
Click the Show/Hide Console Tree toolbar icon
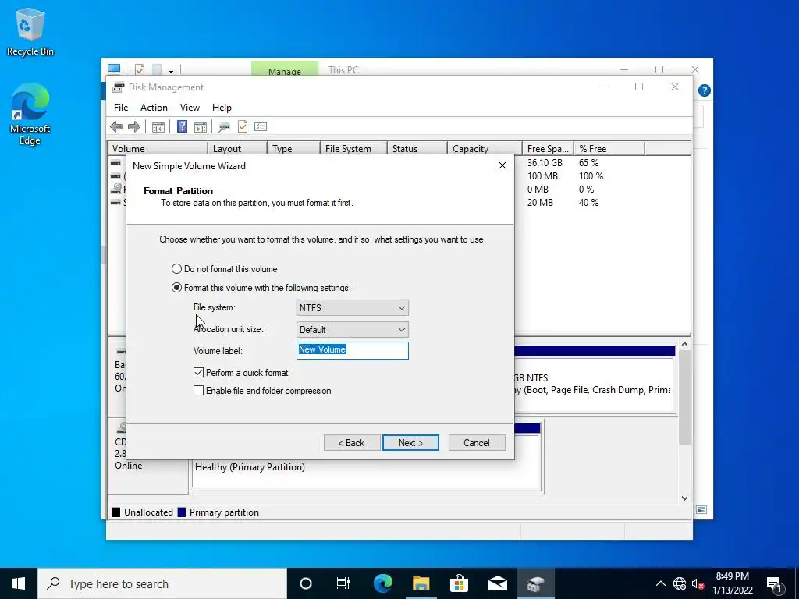tap(158, 127)
